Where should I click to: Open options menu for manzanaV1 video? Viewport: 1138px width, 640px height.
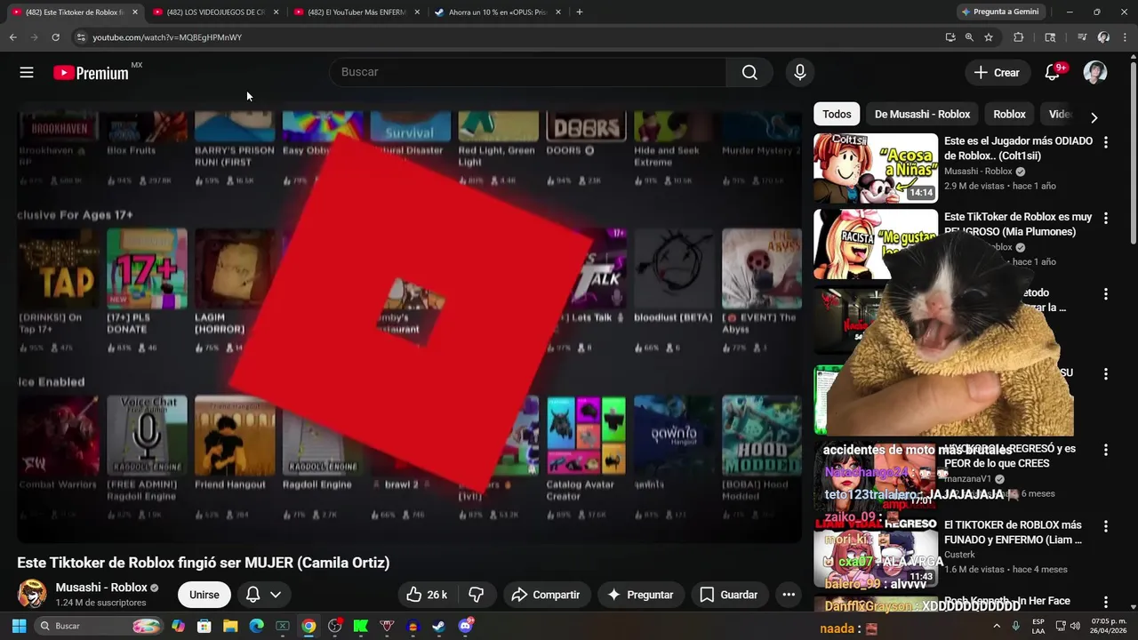point(1106,451)
